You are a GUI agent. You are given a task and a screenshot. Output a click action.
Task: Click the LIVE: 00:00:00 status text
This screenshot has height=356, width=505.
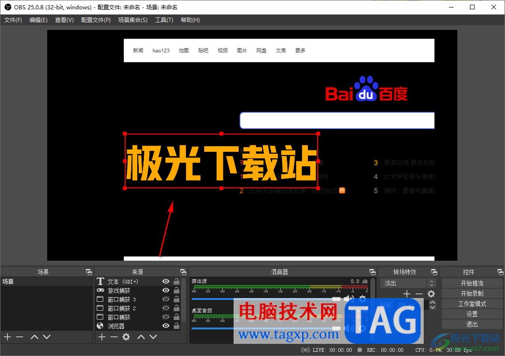[332, 350]
